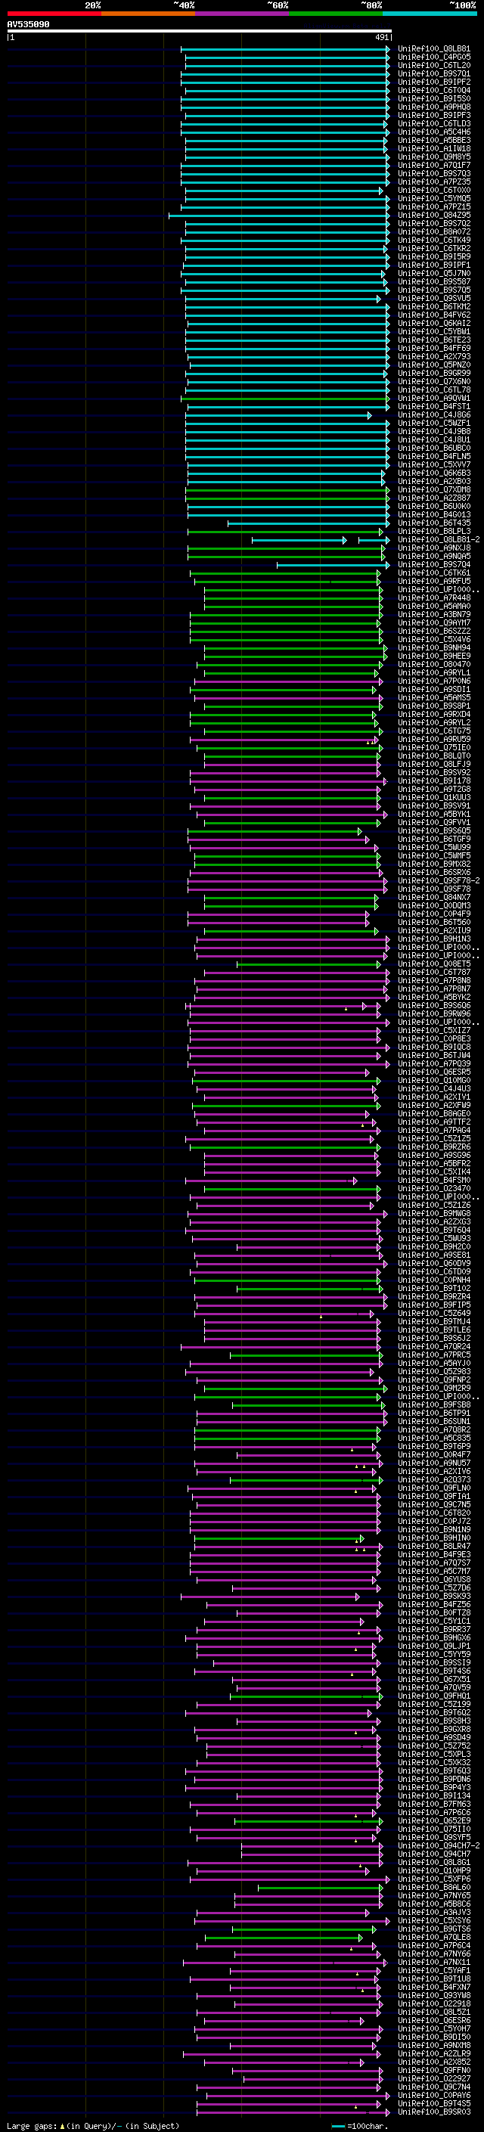Select the UniRef100_C6TLD3 label
This screenshot has width=484, height=2132.
pos(434,123)
